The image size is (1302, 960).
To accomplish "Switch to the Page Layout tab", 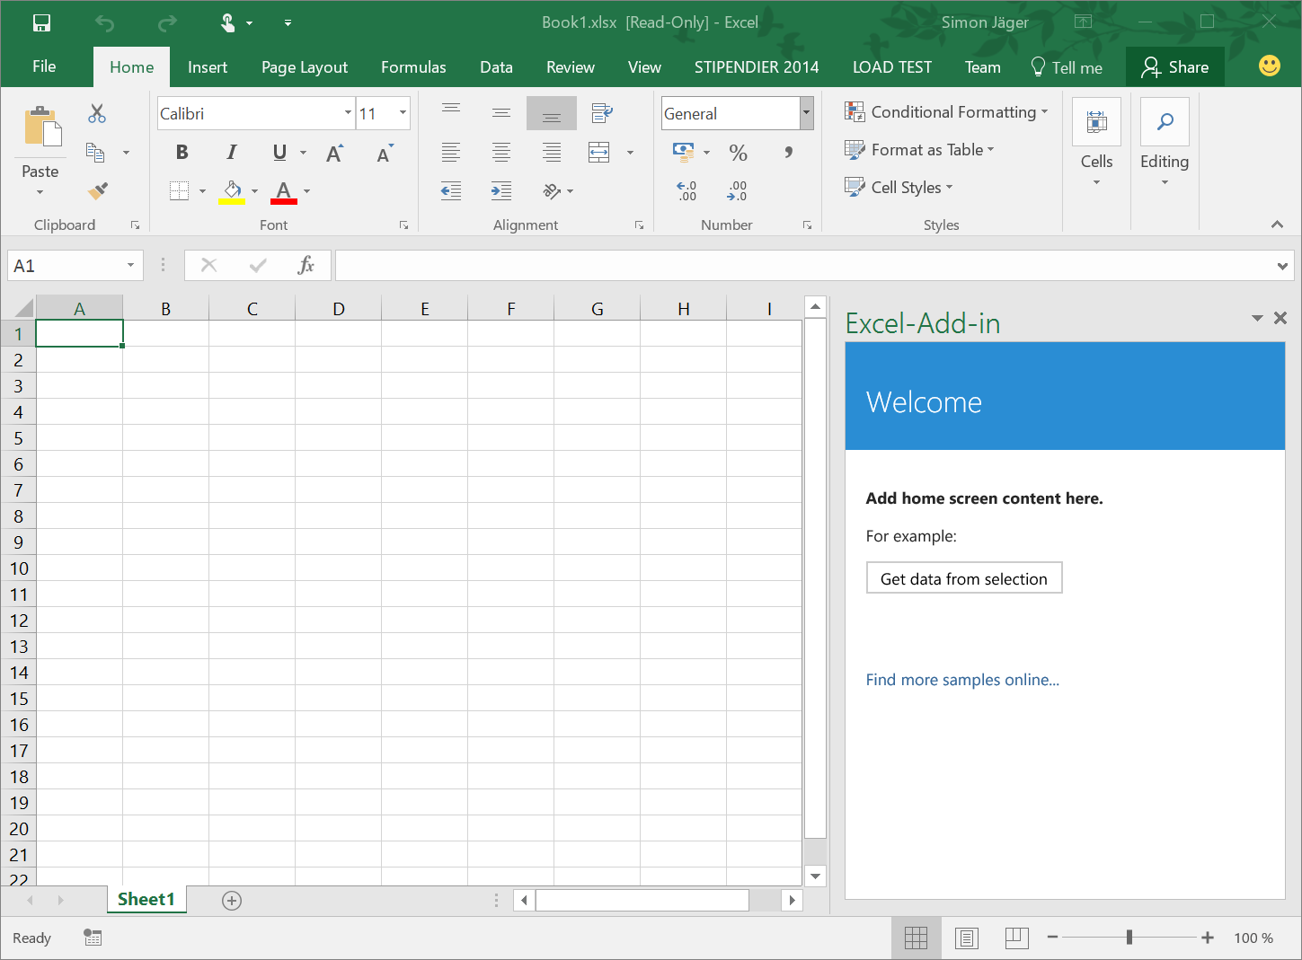I will (305, 67).
